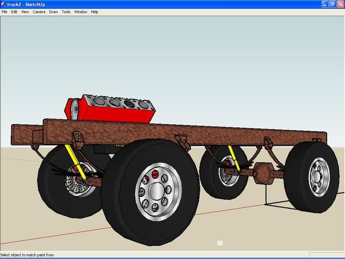
Task: Click the 'truck2 - SketchUp' title text
Action: coord(26,4)
